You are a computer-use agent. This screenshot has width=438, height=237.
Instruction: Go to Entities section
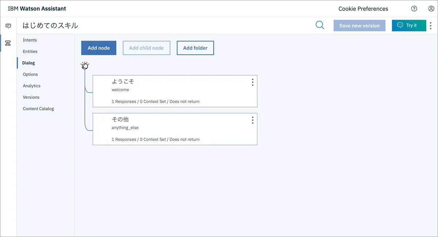click(30, 51)
